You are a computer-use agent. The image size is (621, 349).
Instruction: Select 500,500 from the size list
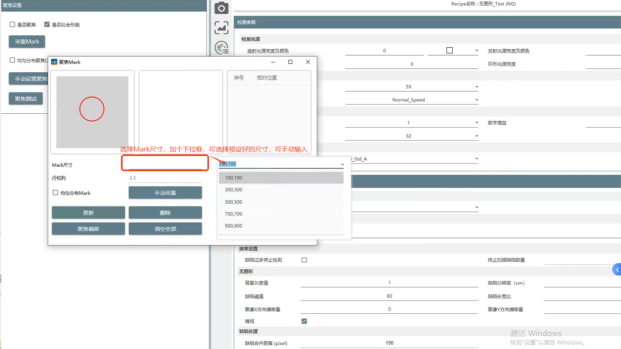click(x=233, y=202)
